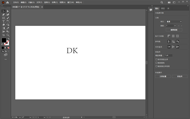
Task: Toggle smart guides icon
Action: coord(178,42)
